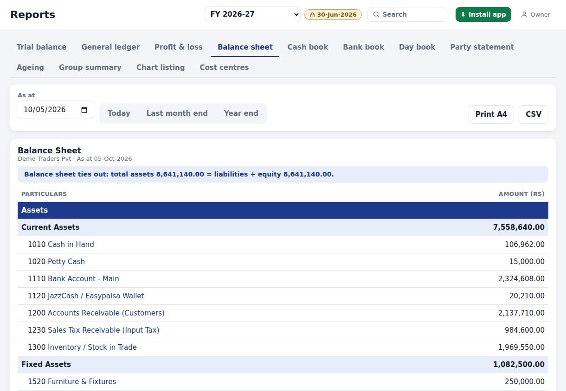566x391 pixels.
Task: Open the Bank Account - Main link
Action: click(84, 278)
